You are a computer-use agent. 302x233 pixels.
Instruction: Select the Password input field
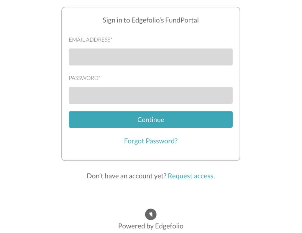click(151, 96)
